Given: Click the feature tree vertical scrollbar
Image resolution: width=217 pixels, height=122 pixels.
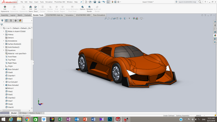Looking at the screenshot, I should 32,49.
